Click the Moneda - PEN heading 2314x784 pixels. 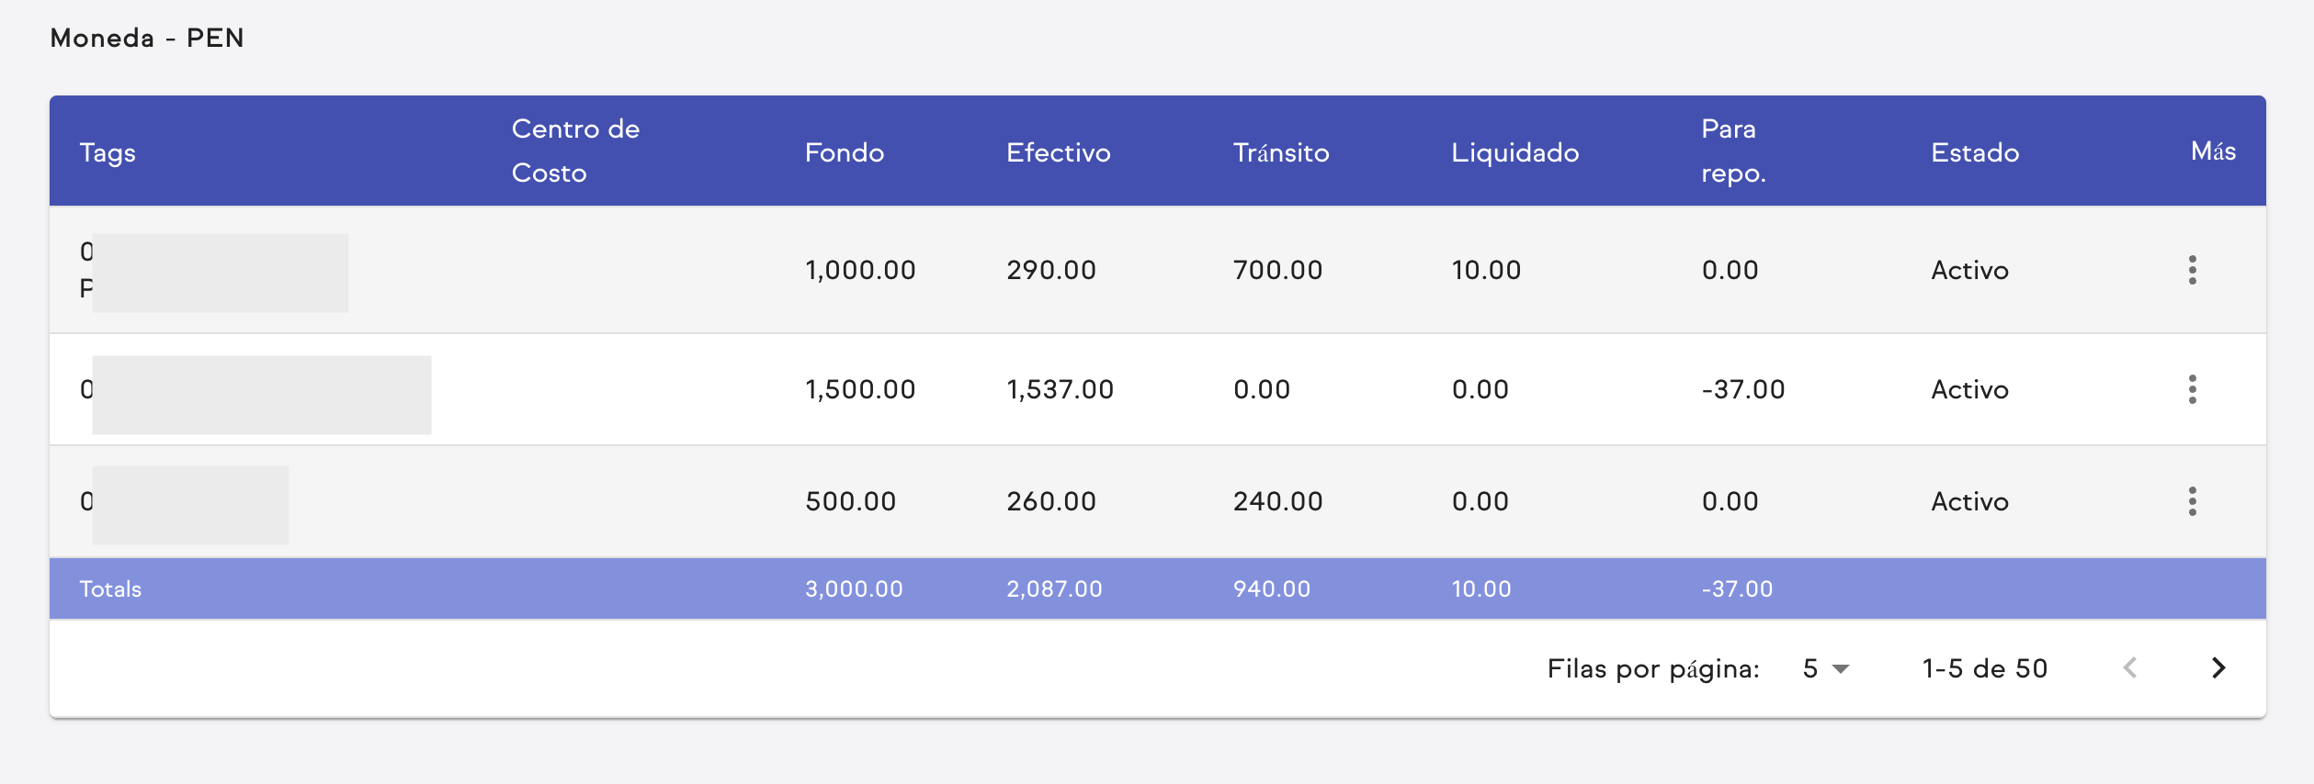pyautogui.click(x=147, y=38)
